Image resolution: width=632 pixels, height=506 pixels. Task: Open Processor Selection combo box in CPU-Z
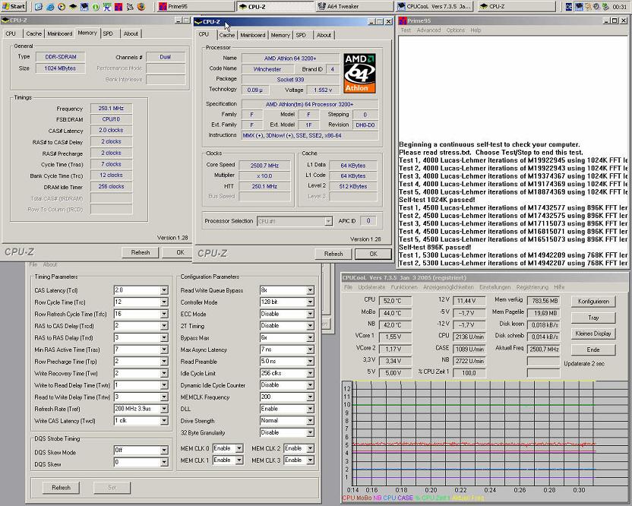[x=295, y=221]
